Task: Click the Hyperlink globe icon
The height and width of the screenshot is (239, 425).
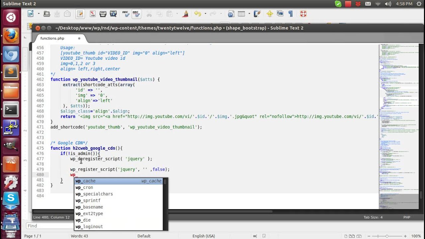Action: pyautogui.click(x=231, y=14)
